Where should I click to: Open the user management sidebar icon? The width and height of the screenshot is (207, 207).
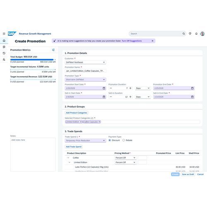pos(4,60)
